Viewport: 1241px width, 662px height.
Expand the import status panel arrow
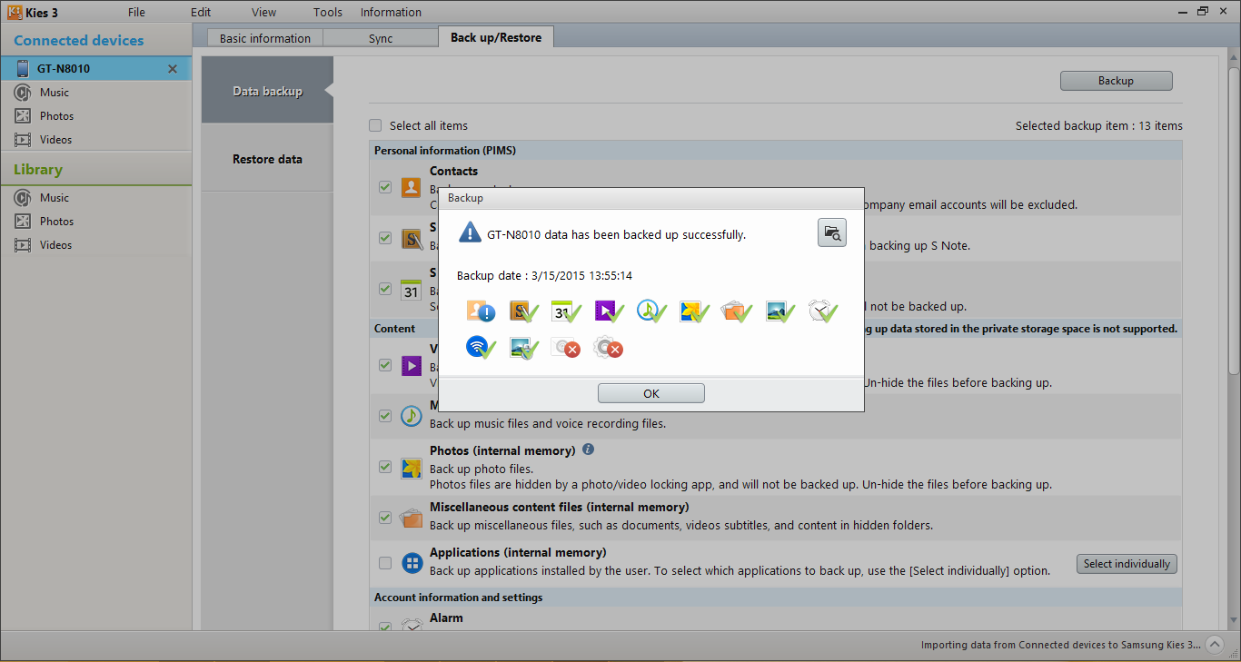(x=1216, y=644)
